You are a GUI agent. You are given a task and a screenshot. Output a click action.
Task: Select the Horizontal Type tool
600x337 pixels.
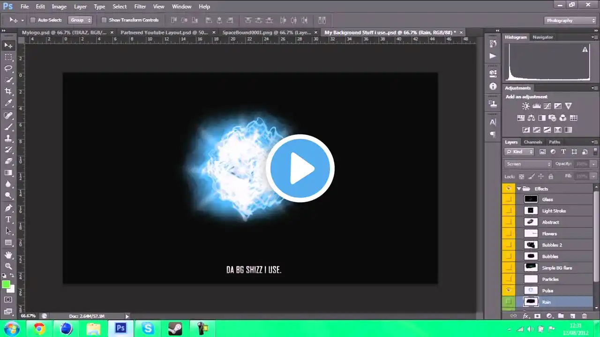coord(8,219)
